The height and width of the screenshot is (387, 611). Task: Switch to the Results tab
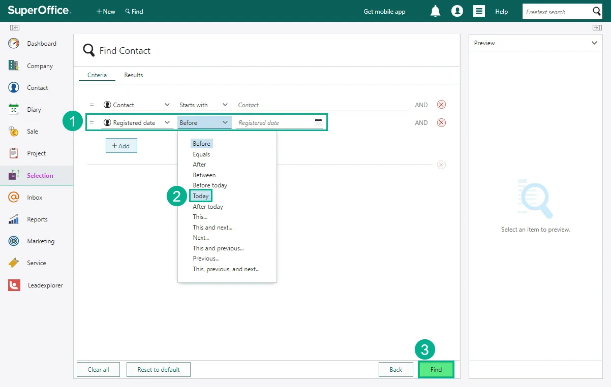click(x=133, y=75)
